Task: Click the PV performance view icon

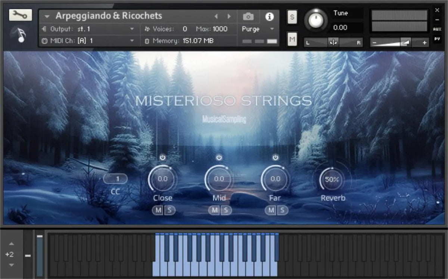Action: coord(438,38)
